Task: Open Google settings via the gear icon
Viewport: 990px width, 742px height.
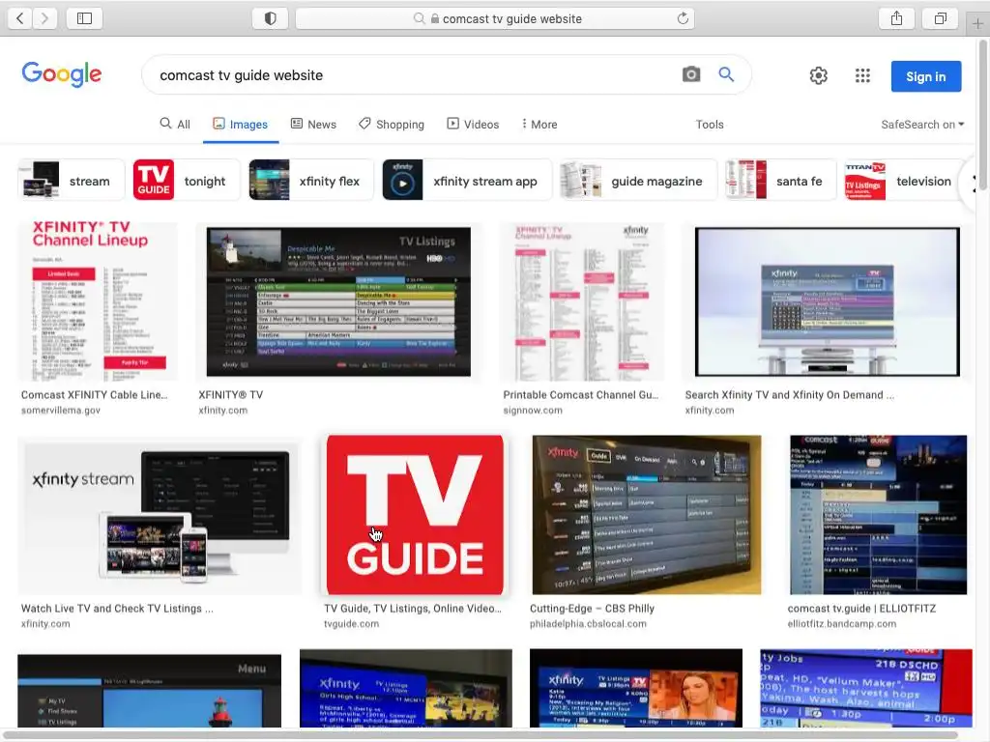Action: [818, 75]
